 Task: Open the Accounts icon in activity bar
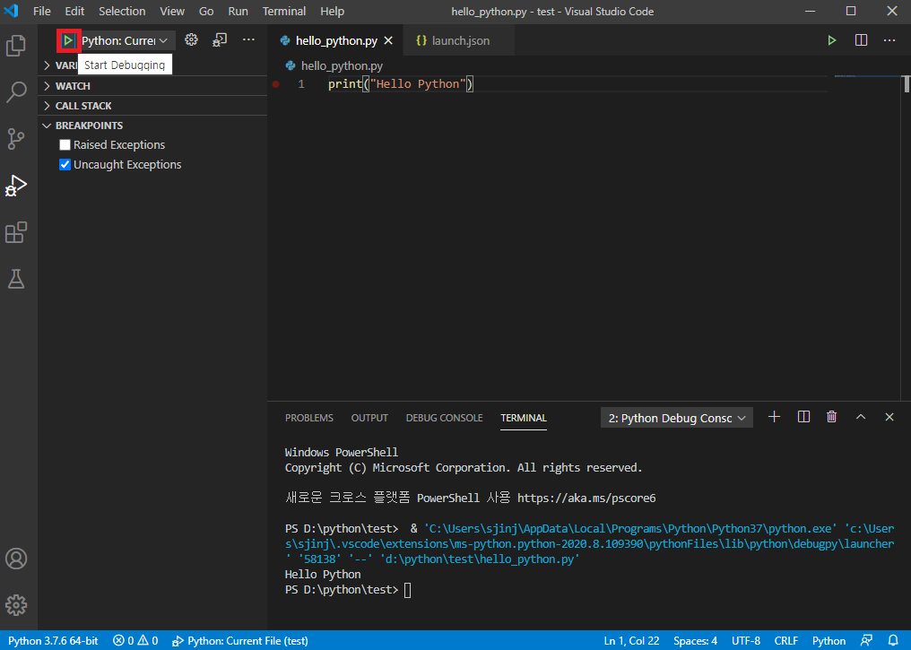pyautogui.click(x=16, y=559)
